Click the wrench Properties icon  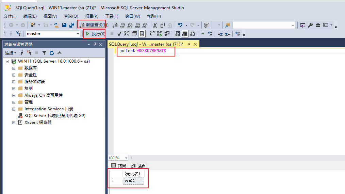tap(310, 25)
